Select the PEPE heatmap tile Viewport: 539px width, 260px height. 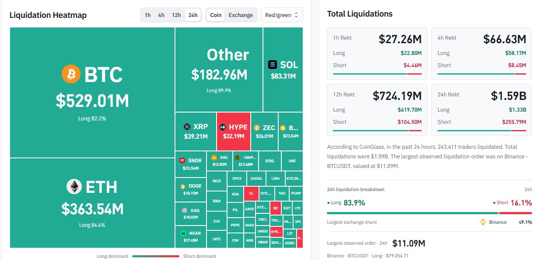coord(235,225)
